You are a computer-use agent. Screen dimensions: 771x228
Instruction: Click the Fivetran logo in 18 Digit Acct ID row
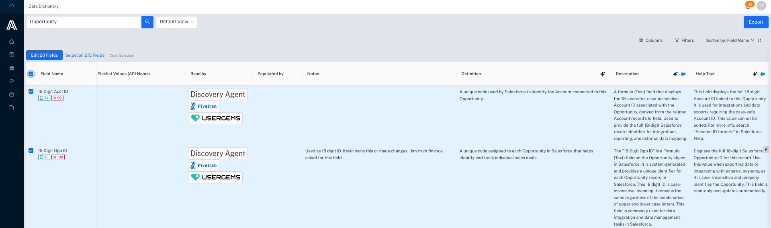(x=204, y=106)
